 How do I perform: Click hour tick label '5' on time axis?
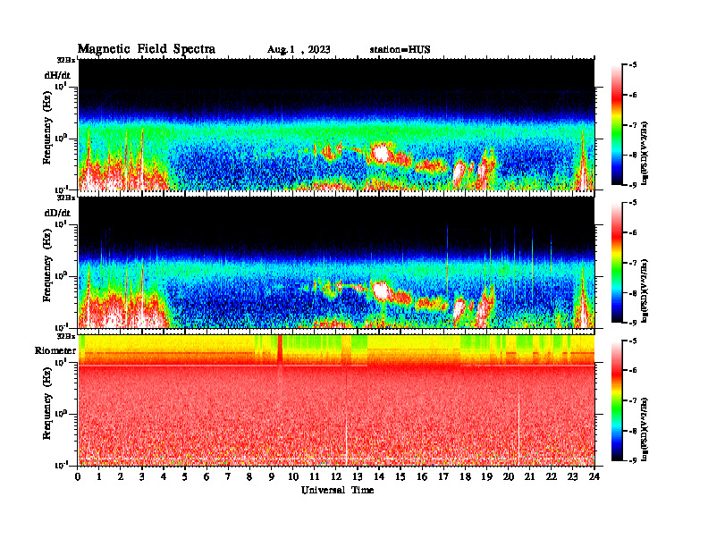coord(185,477)
